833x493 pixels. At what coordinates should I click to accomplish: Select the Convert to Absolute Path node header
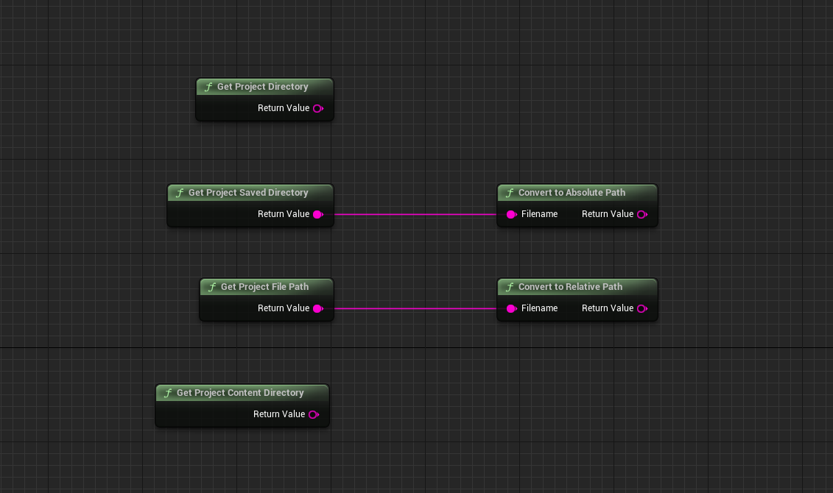(x=572, y=193)
